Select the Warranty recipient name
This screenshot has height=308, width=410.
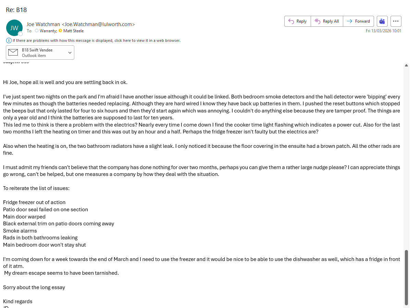pos(48,31)
